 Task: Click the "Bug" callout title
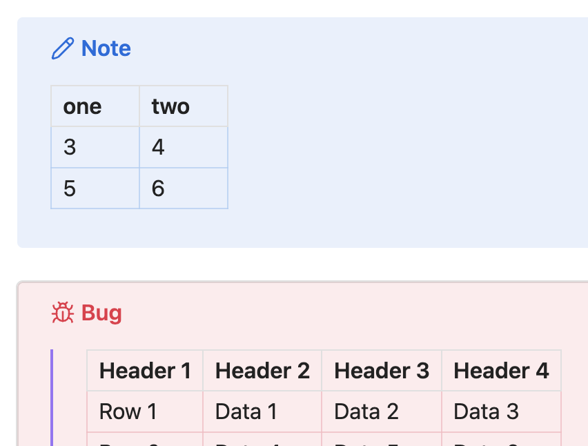[101, 313]
